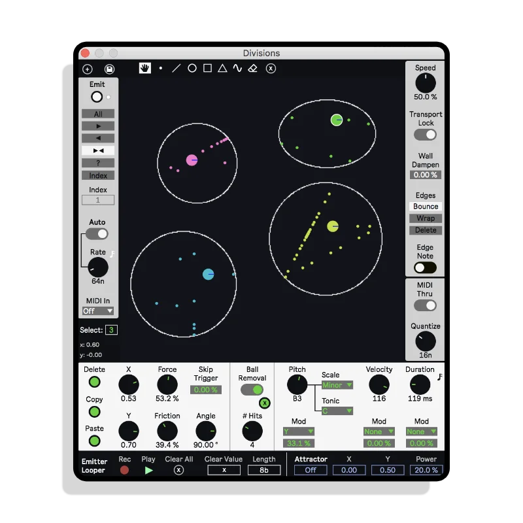Select the point dot tool
This screenshot has width=523, height=523.
coord(161,68)
